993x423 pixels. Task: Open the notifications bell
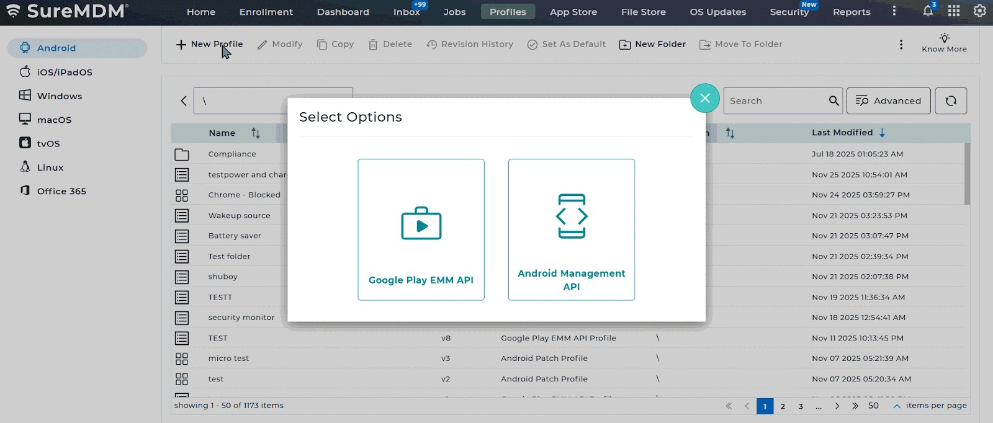[x=928, y=11]
